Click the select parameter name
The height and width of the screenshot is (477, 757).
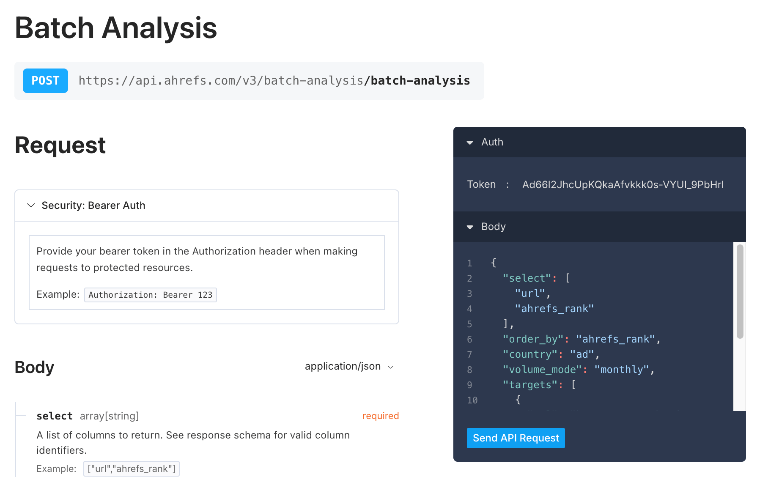click(55, 416)
